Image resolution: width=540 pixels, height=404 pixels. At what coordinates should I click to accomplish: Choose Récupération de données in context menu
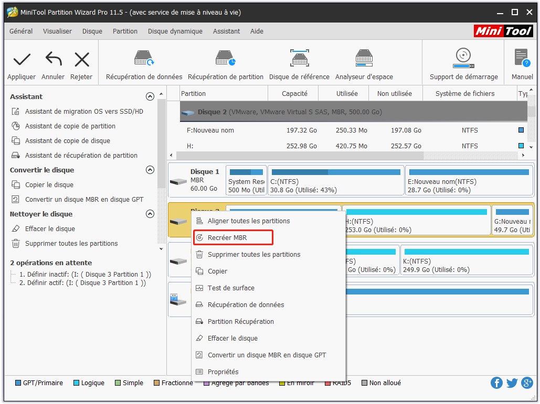tap(269, 305)
